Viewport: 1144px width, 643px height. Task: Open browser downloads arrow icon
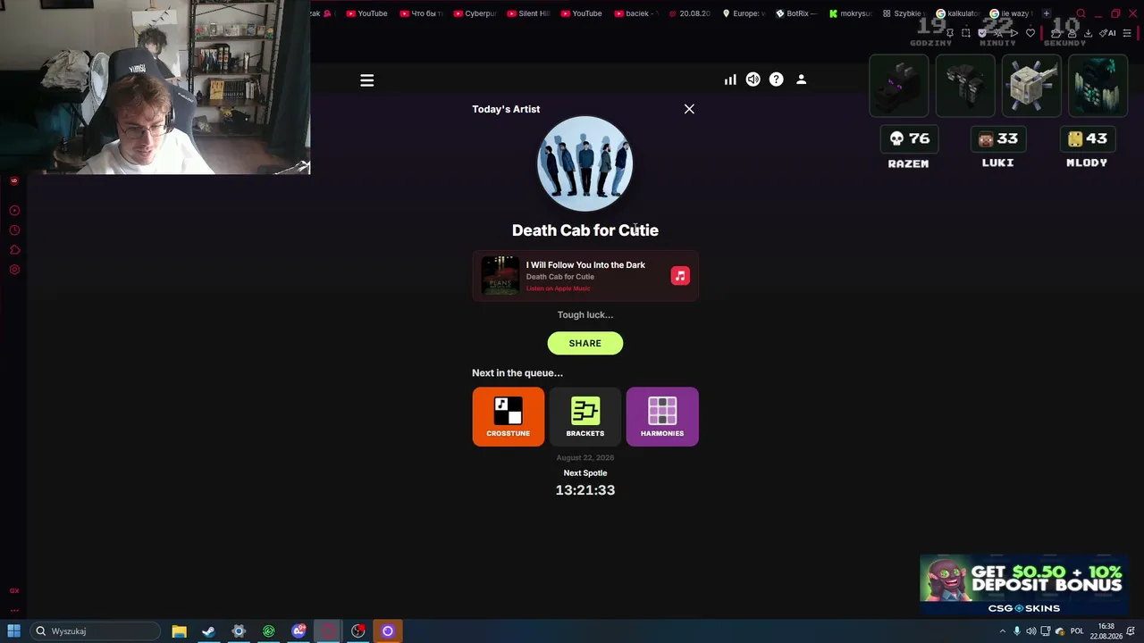click(1088, 33)
